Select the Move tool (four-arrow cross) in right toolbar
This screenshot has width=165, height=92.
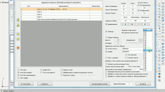(x=159, y=17)
